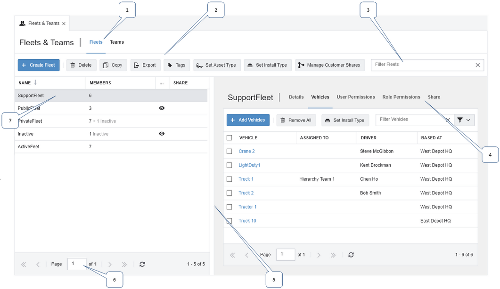Toggle the NAME column sort arrow

35,82
